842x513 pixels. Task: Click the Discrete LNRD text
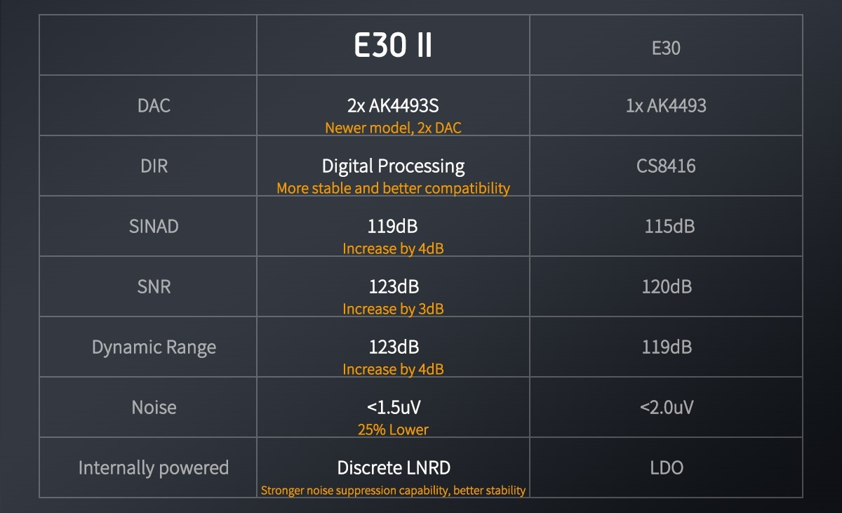click(x=393, y=468)
